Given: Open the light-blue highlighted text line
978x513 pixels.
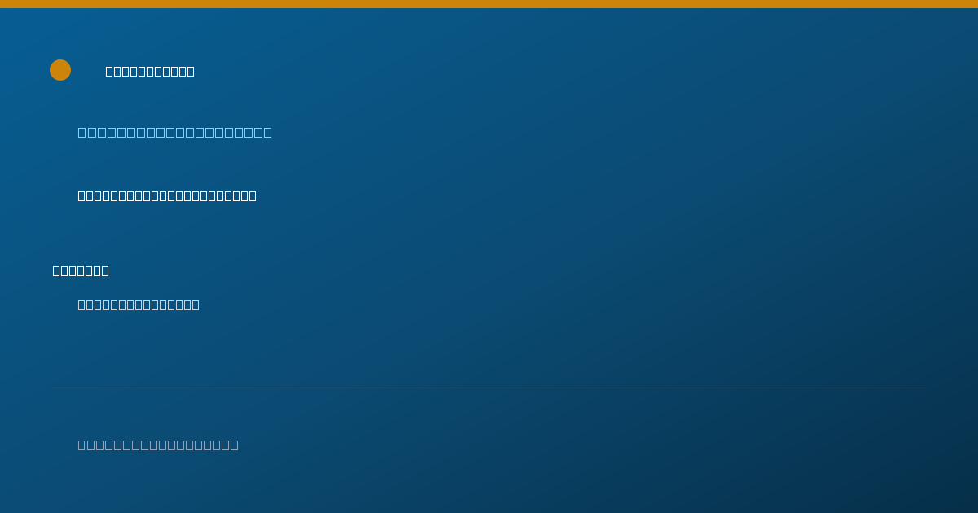Looking at the screenshot, I should 175,132.
